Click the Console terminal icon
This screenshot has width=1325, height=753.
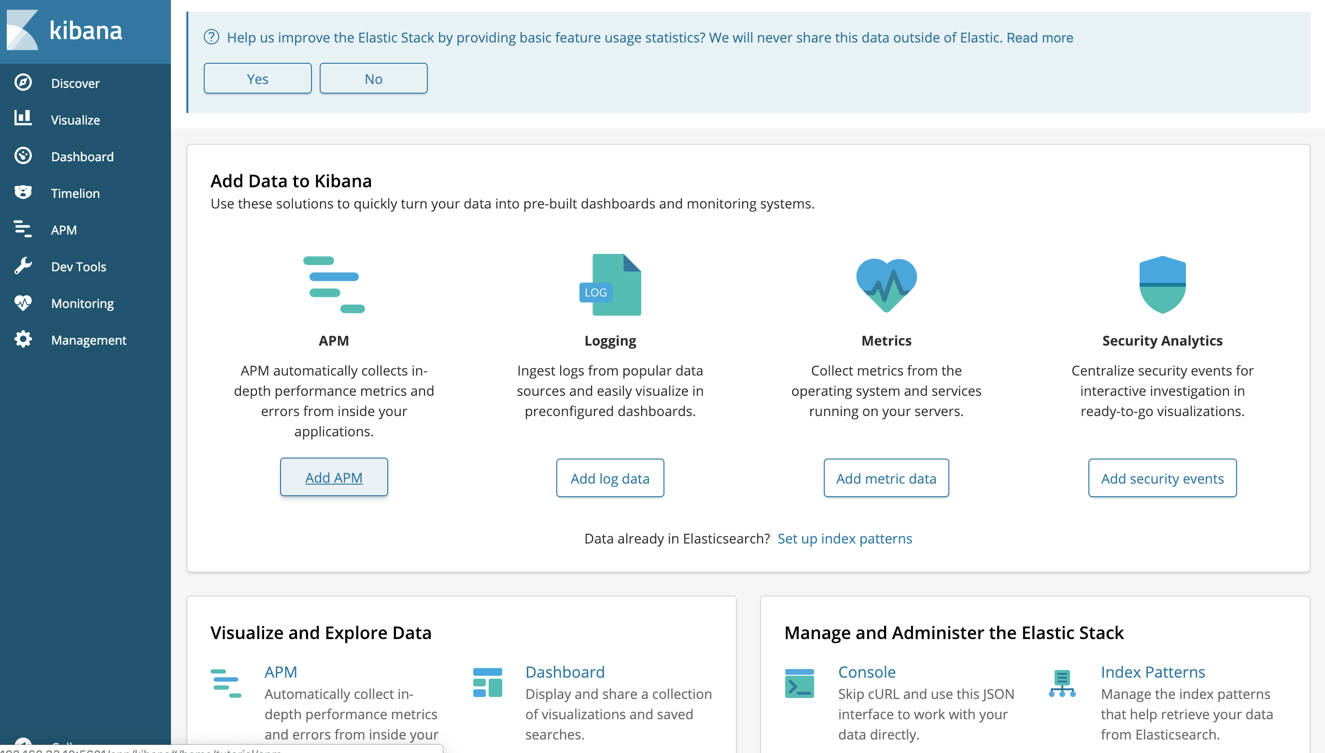pos(799,683)
